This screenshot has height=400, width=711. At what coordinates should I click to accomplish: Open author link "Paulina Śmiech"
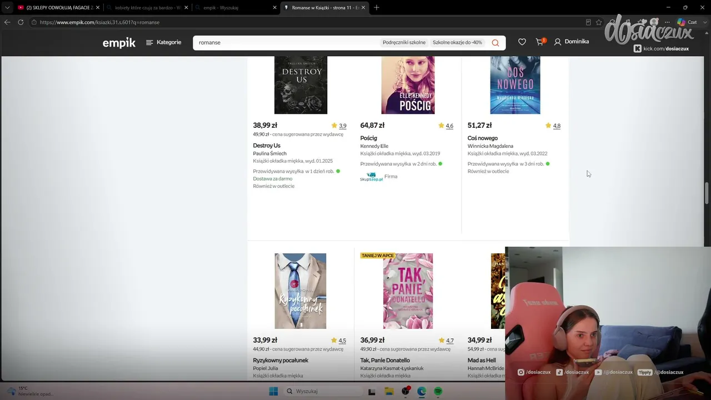(269, 153)
